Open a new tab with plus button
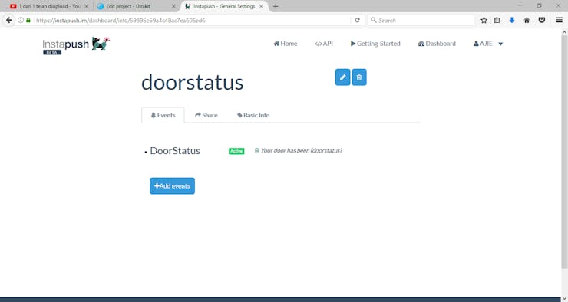This screenshot has height=302, width=568. (x=276, y=6)
